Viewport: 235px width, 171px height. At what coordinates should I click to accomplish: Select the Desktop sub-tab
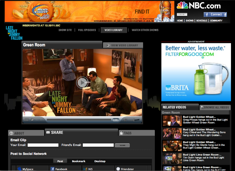point(100,161)
